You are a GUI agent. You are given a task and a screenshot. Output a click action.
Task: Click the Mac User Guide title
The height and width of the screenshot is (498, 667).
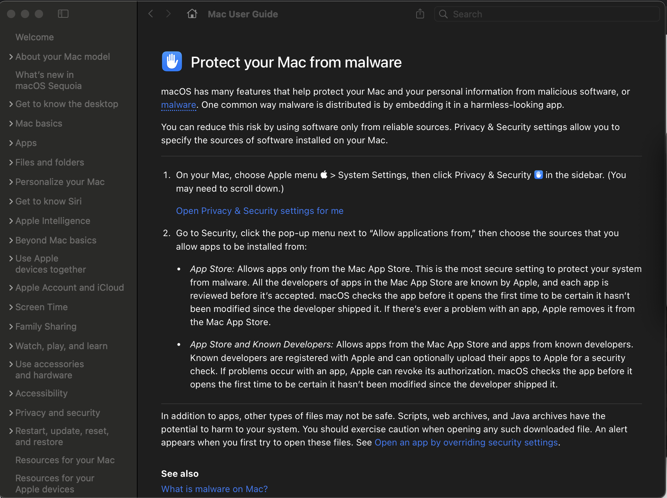(x=243, y=14)
